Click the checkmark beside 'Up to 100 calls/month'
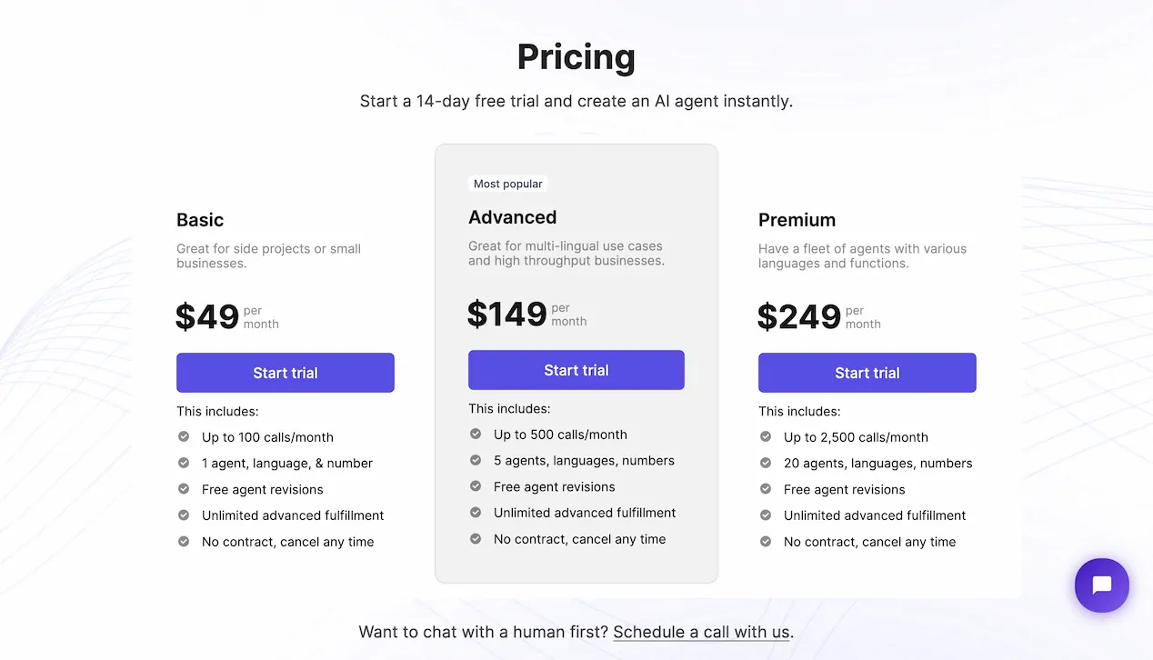 [183, 437]
